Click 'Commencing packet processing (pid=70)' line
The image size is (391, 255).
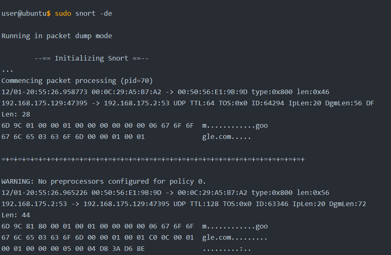(x=77, y=81)
